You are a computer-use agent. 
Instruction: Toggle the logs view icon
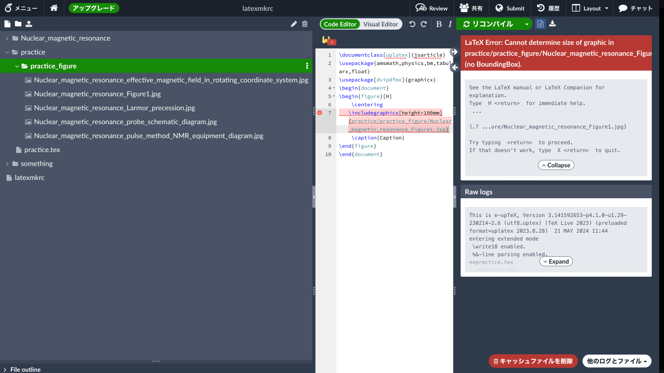(541, 24)
